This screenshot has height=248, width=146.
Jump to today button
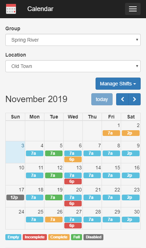pos(102,99)
